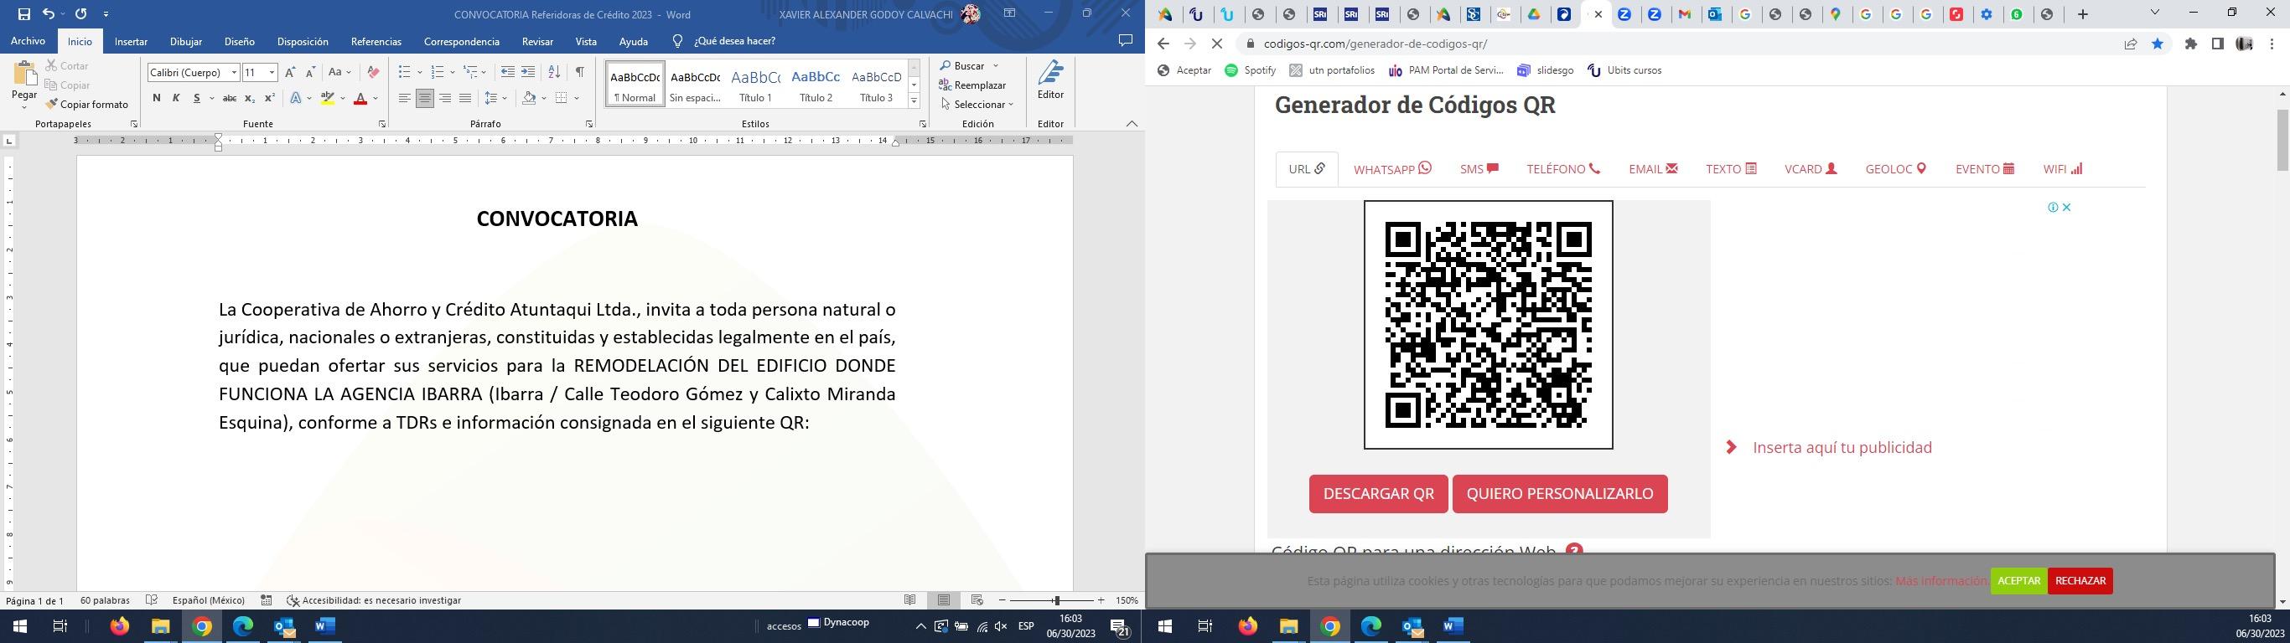2290x643 pixels.
Task: Share this page using Chrome's share icon
Action: coord(2131,44)
